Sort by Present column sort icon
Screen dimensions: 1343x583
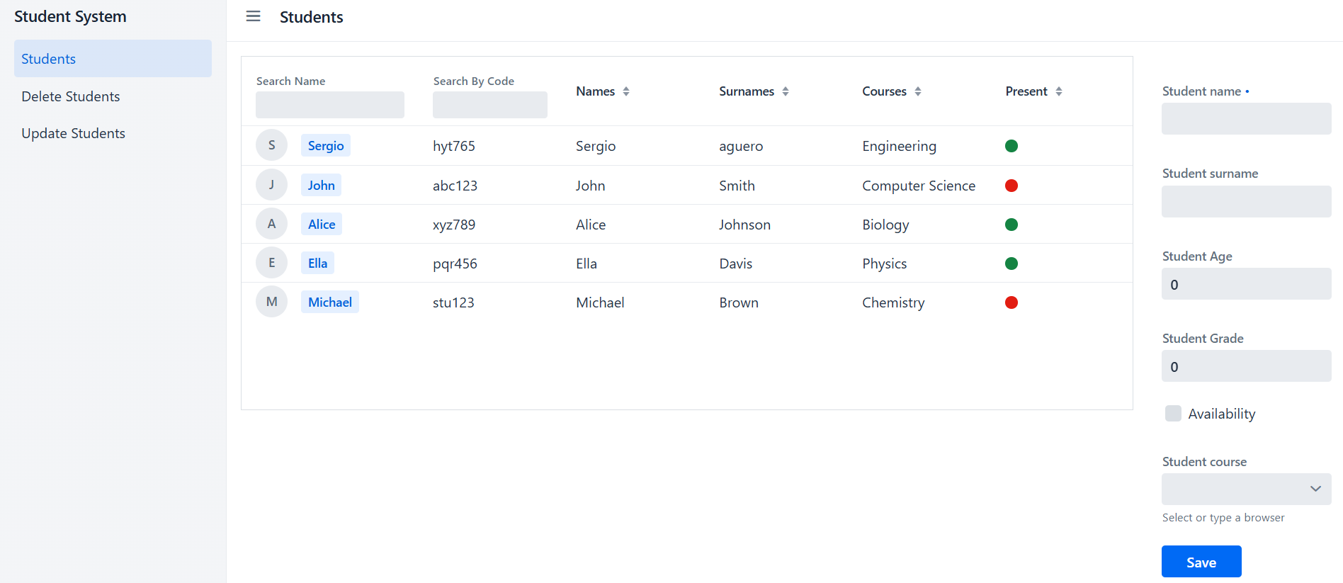[x=1059, y=91]
